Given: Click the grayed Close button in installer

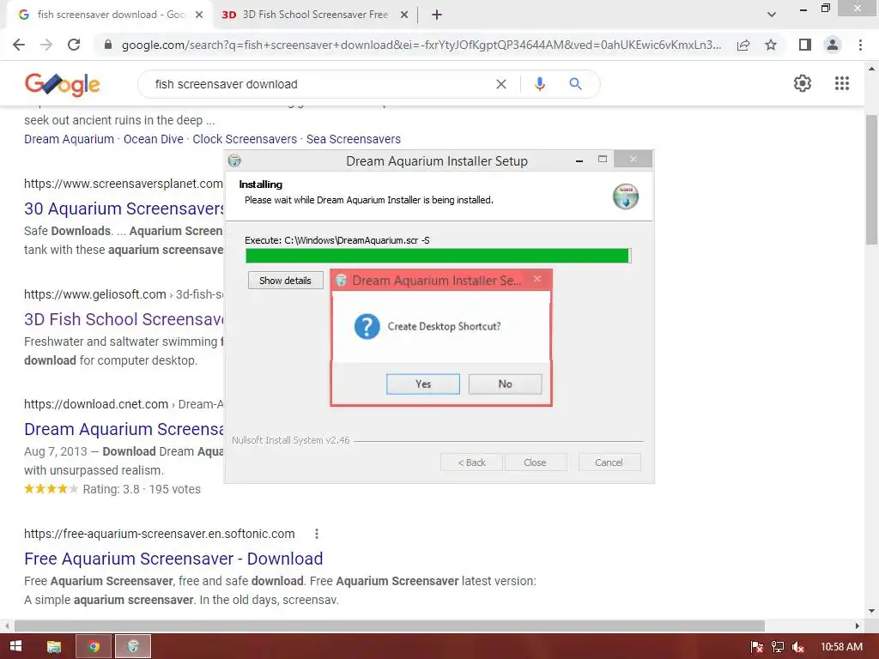Looking at the screenshot, I should (535, 463).
